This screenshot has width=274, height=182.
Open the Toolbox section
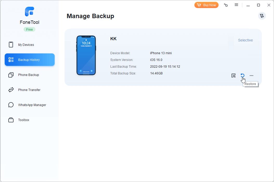[x=24, y=120]
